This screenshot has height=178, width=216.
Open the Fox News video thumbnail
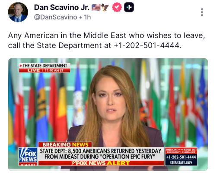[x=108, y=114]
